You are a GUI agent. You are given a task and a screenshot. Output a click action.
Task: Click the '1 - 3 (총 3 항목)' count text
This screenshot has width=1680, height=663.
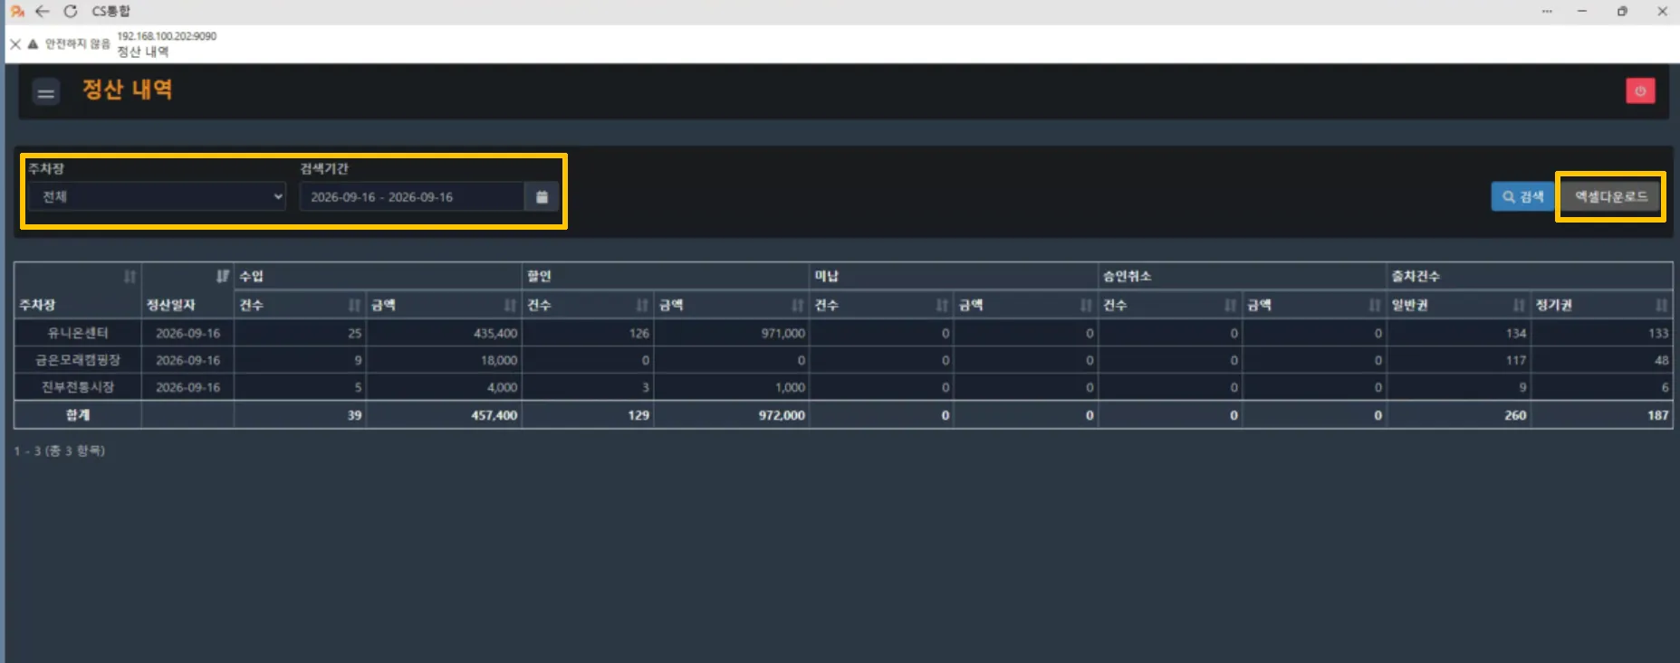[60, 450]
